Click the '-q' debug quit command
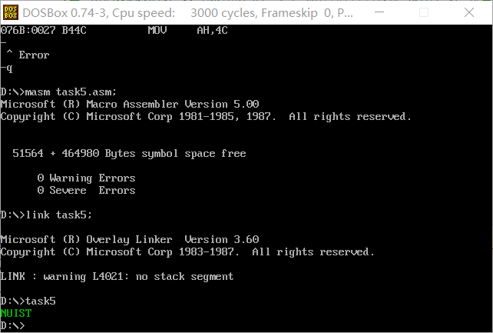 (7, 68)
